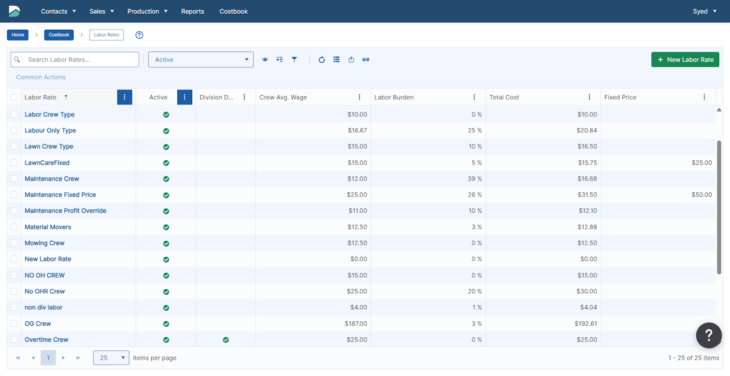Click the filter funnel icon

pos(294,60)
